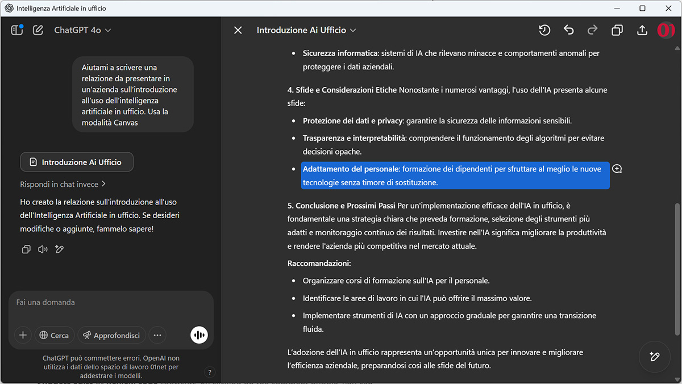Read response aloud speaker icon
The width and height of the screenshot is (682, 384).
[x=43, y=249]
